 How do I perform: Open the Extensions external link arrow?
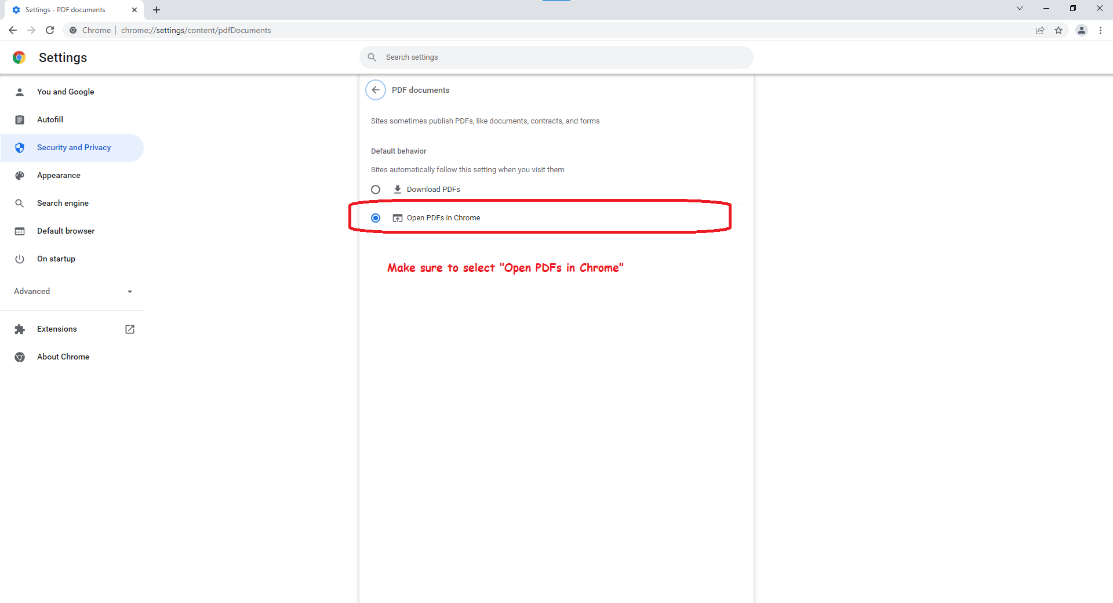[x=129, y=329]
